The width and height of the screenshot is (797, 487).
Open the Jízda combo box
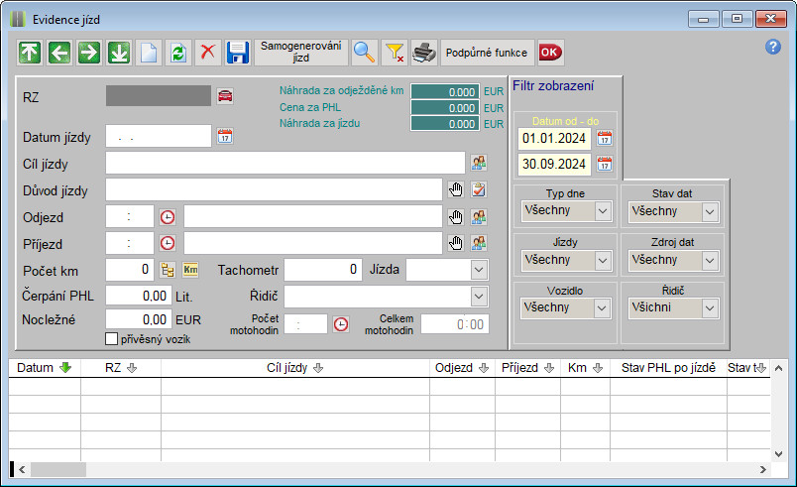[x=479, y=269]
